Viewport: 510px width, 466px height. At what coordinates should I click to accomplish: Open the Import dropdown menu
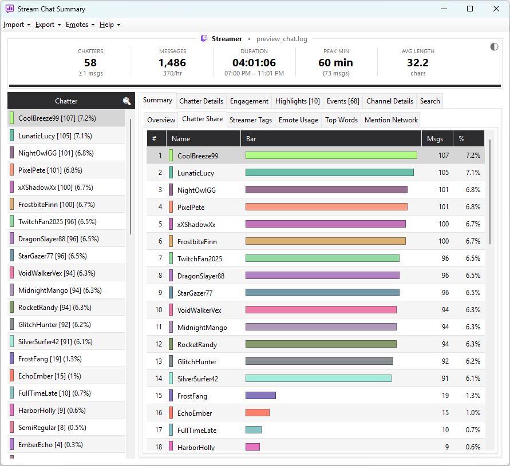[x=17, y=25]
